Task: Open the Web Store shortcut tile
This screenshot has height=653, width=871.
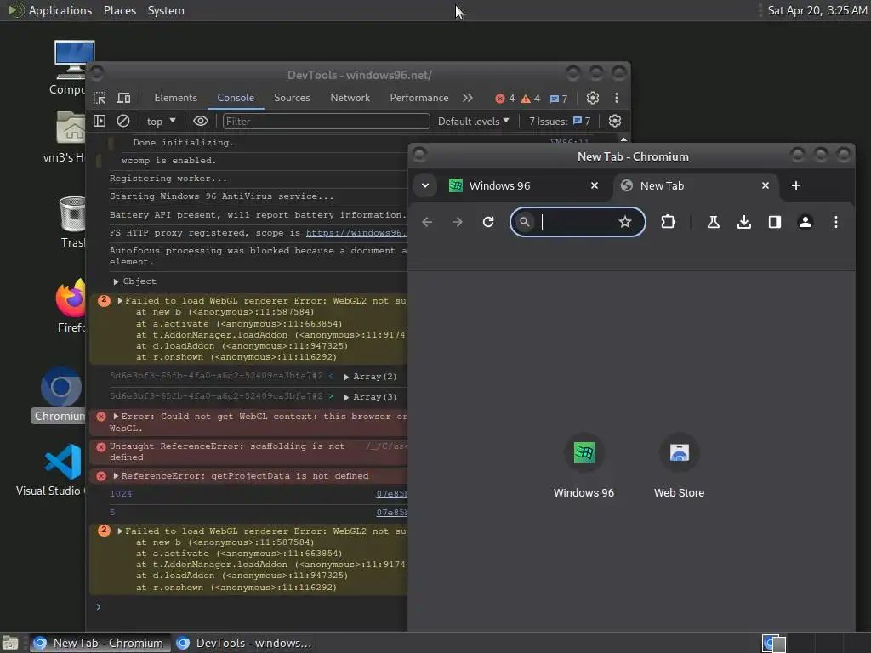Action: (x=679, y=466)
